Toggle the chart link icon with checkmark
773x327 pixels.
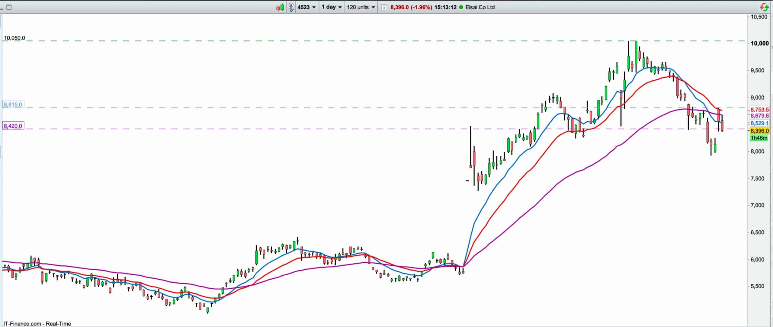(x=291, y=7)
